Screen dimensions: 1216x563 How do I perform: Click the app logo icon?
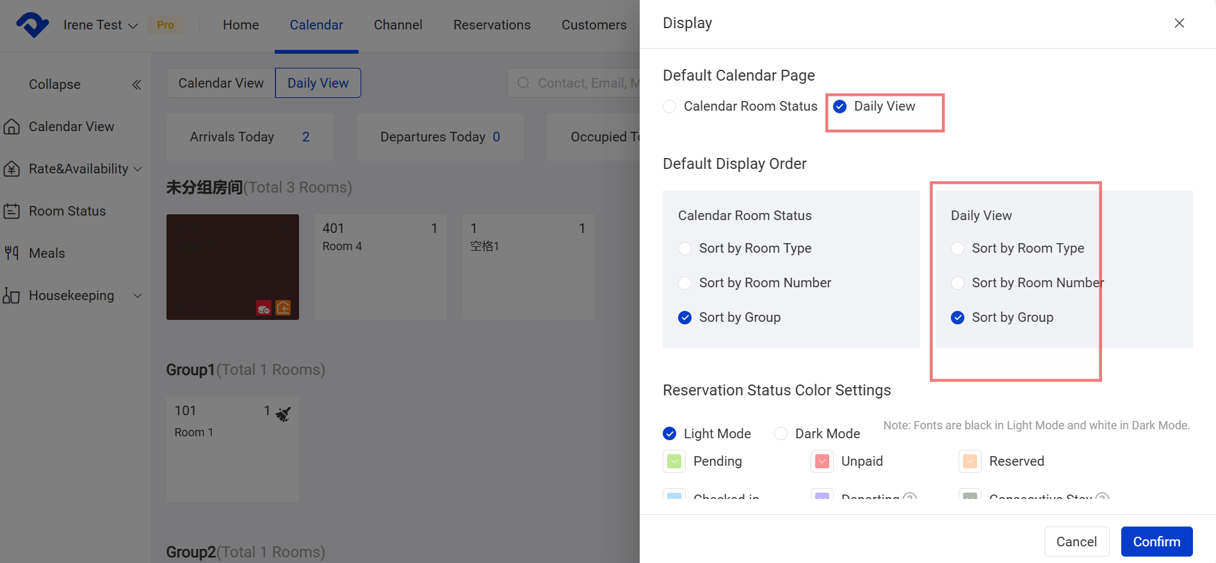pos(32,25)
